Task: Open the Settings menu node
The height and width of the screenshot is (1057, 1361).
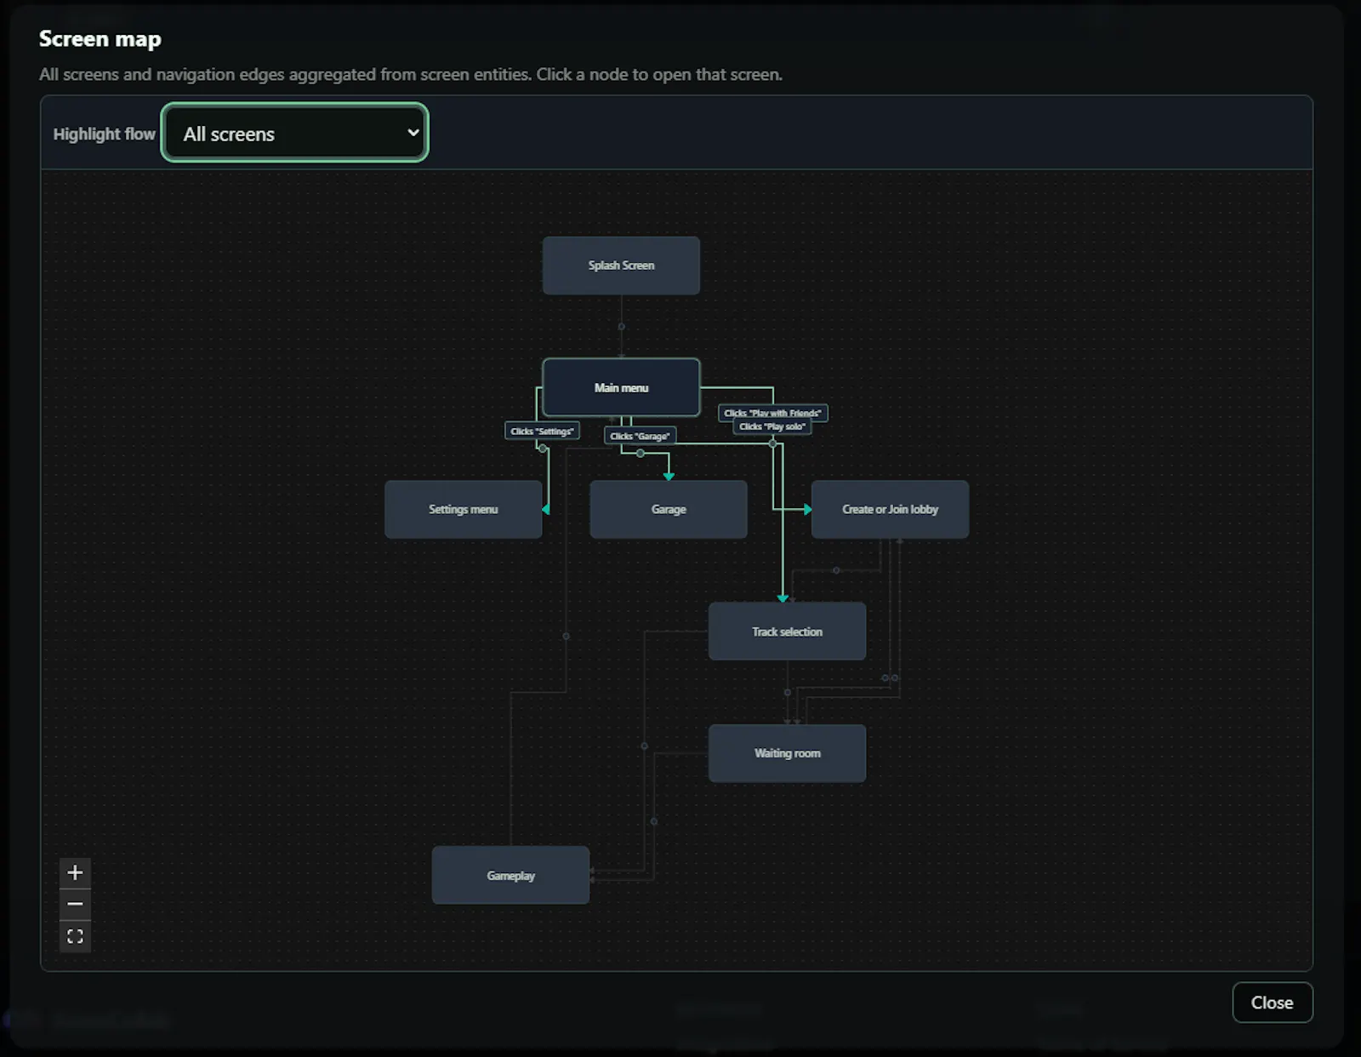Action: [463, 509]
